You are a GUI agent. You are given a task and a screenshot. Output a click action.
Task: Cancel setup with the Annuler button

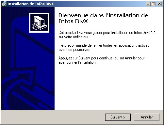(x=147, y=117)
